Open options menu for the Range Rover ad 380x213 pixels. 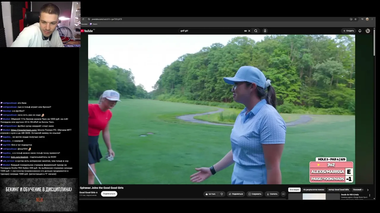(370, 195)
